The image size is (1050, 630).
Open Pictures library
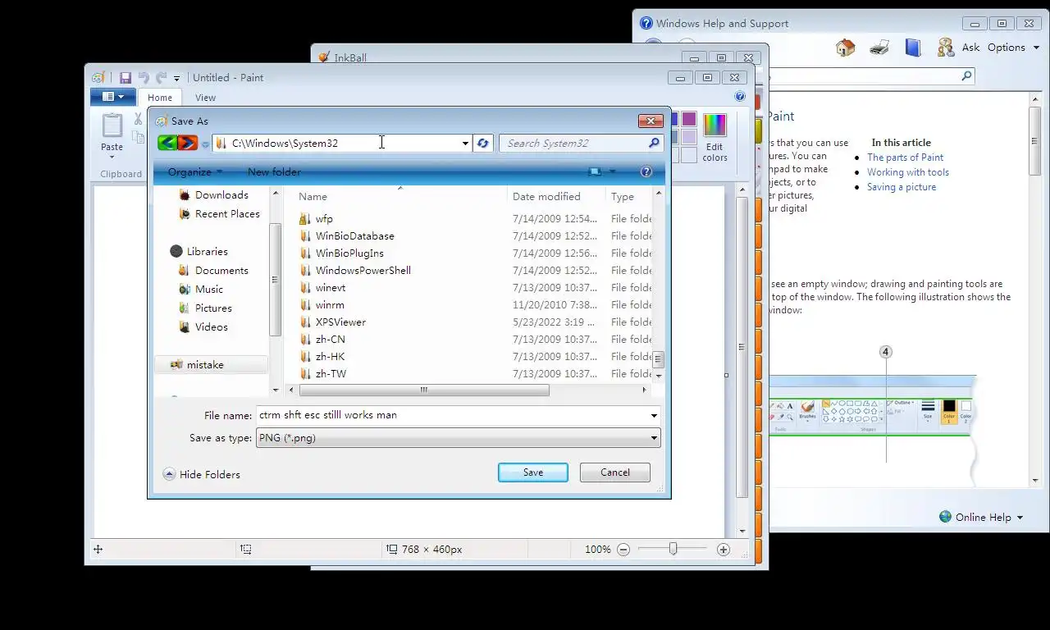tap(205, 308)
